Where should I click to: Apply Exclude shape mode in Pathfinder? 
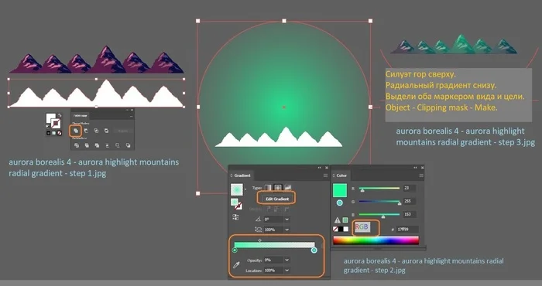click(x=107, y=131)
